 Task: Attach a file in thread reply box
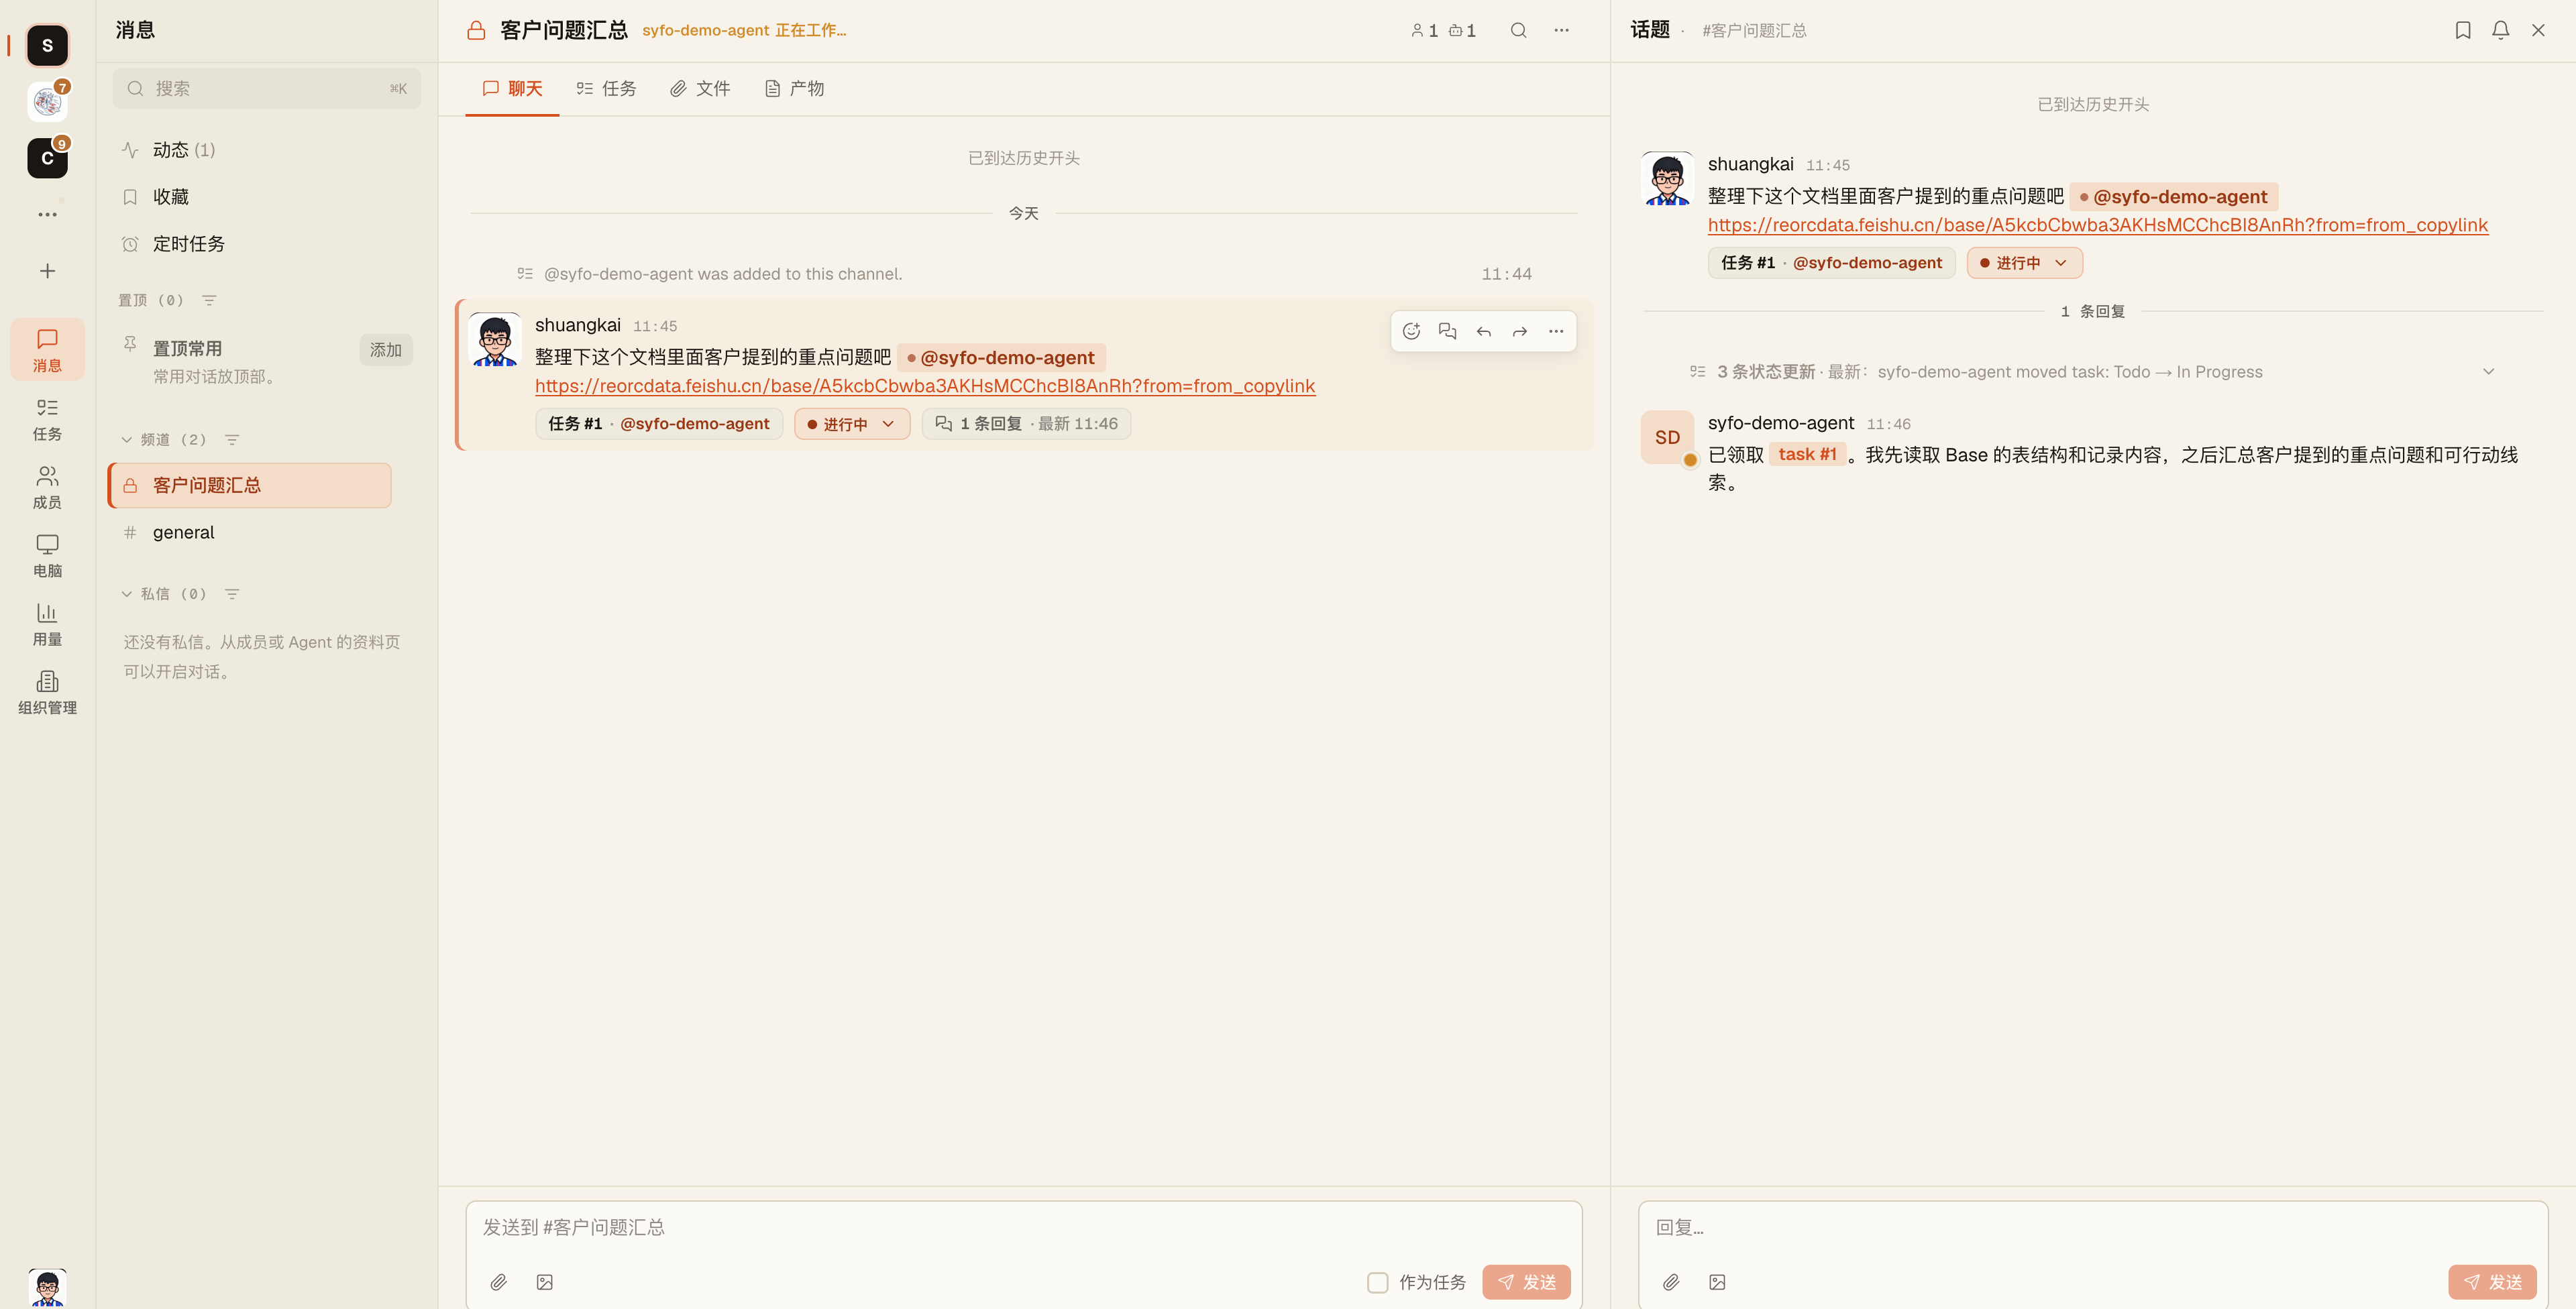click(1671, 1282)
